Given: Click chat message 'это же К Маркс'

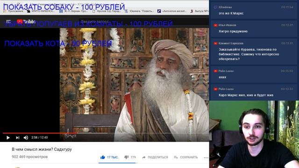Looking at the screenshot, I should (231, 14).
